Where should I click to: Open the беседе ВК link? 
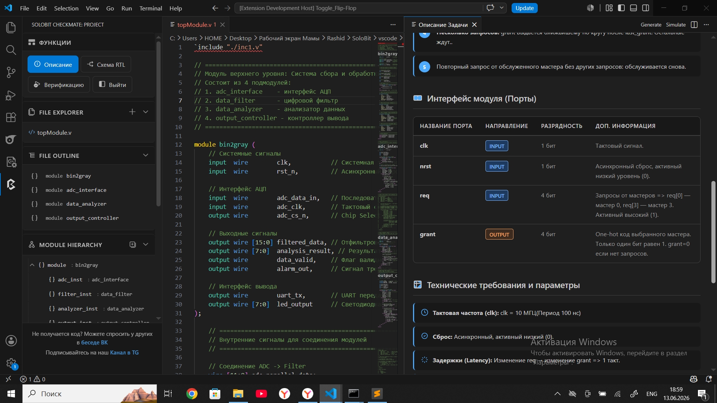(94, 342)
